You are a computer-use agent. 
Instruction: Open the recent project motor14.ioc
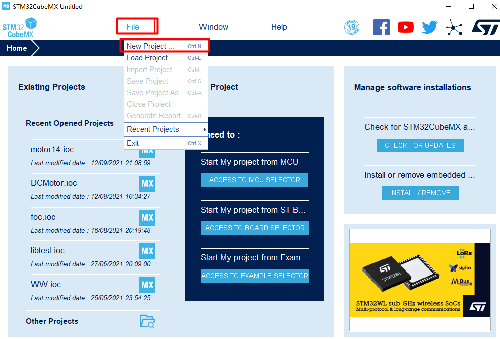click(52, 150)
